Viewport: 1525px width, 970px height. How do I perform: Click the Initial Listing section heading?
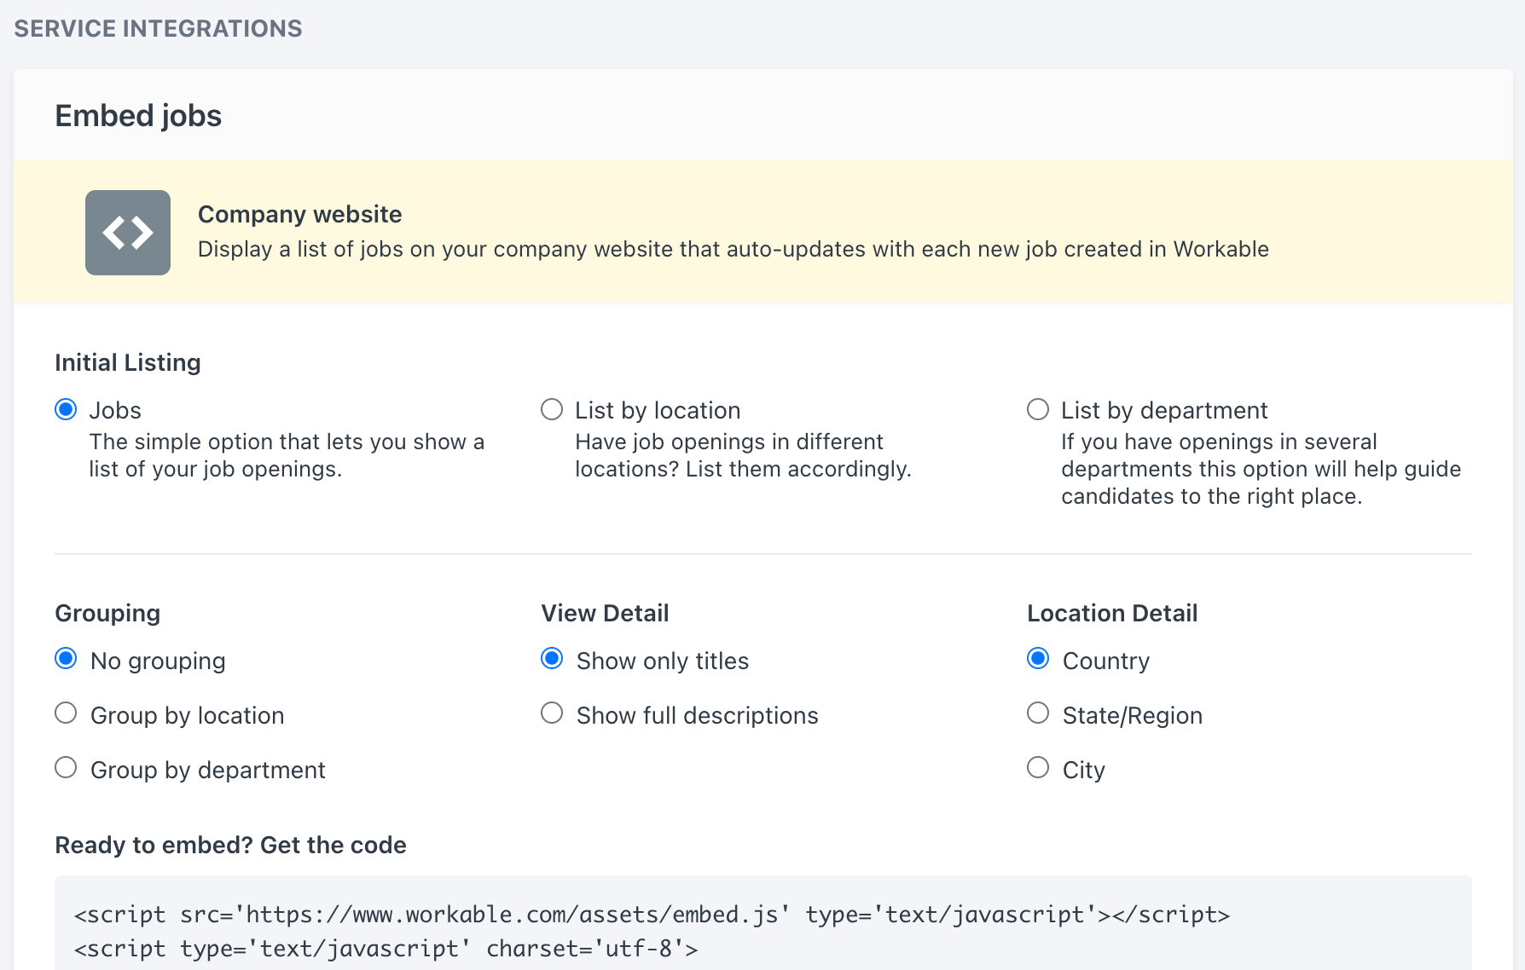(x=128, y=362)
